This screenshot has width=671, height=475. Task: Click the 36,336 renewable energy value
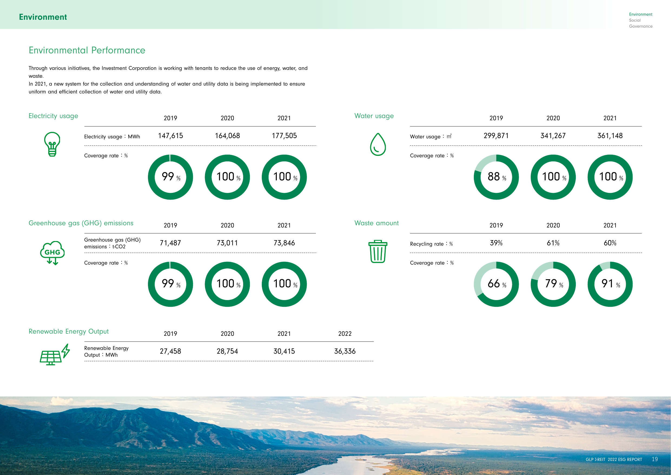[345, 351]
